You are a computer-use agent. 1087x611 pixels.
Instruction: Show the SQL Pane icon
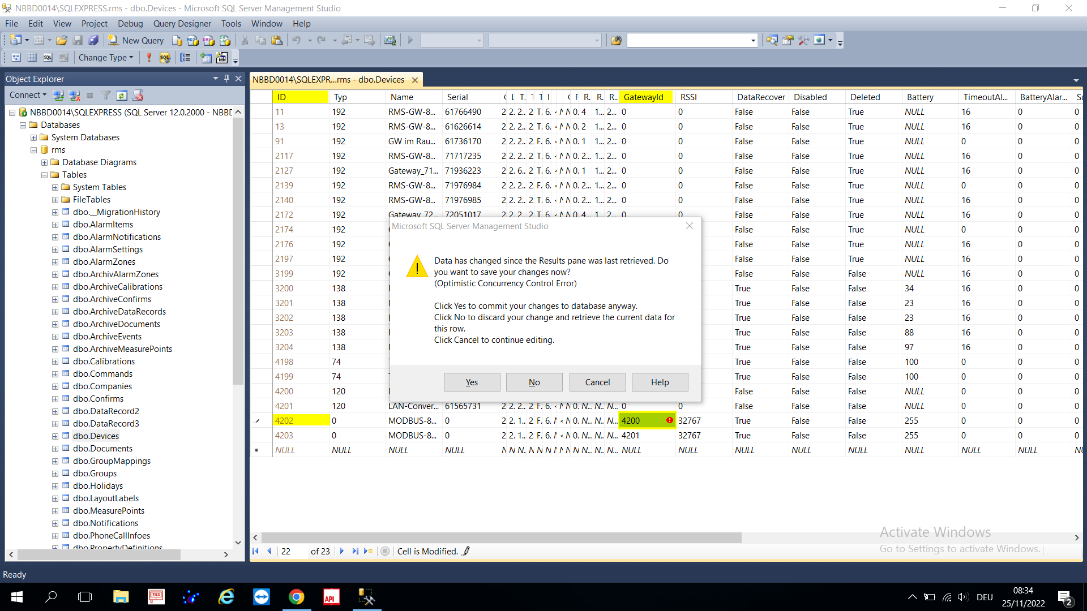[48, 58]
